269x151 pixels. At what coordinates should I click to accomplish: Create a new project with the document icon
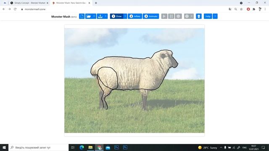[82, 16]
